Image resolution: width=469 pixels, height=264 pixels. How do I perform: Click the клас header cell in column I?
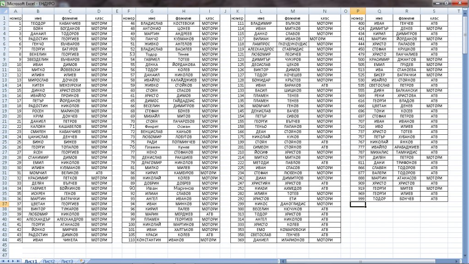coord(210,18)
